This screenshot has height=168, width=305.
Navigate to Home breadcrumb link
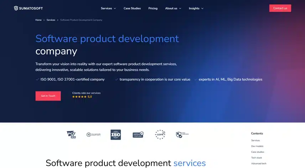[x=38, y=20]
